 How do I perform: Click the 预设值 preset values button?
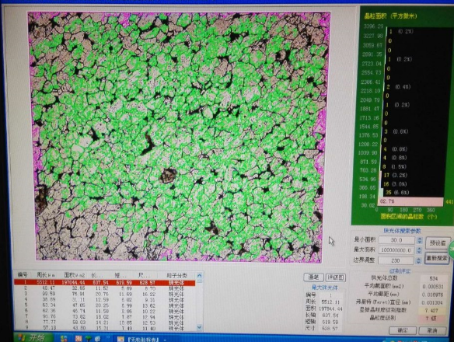[x=438, y=243]
